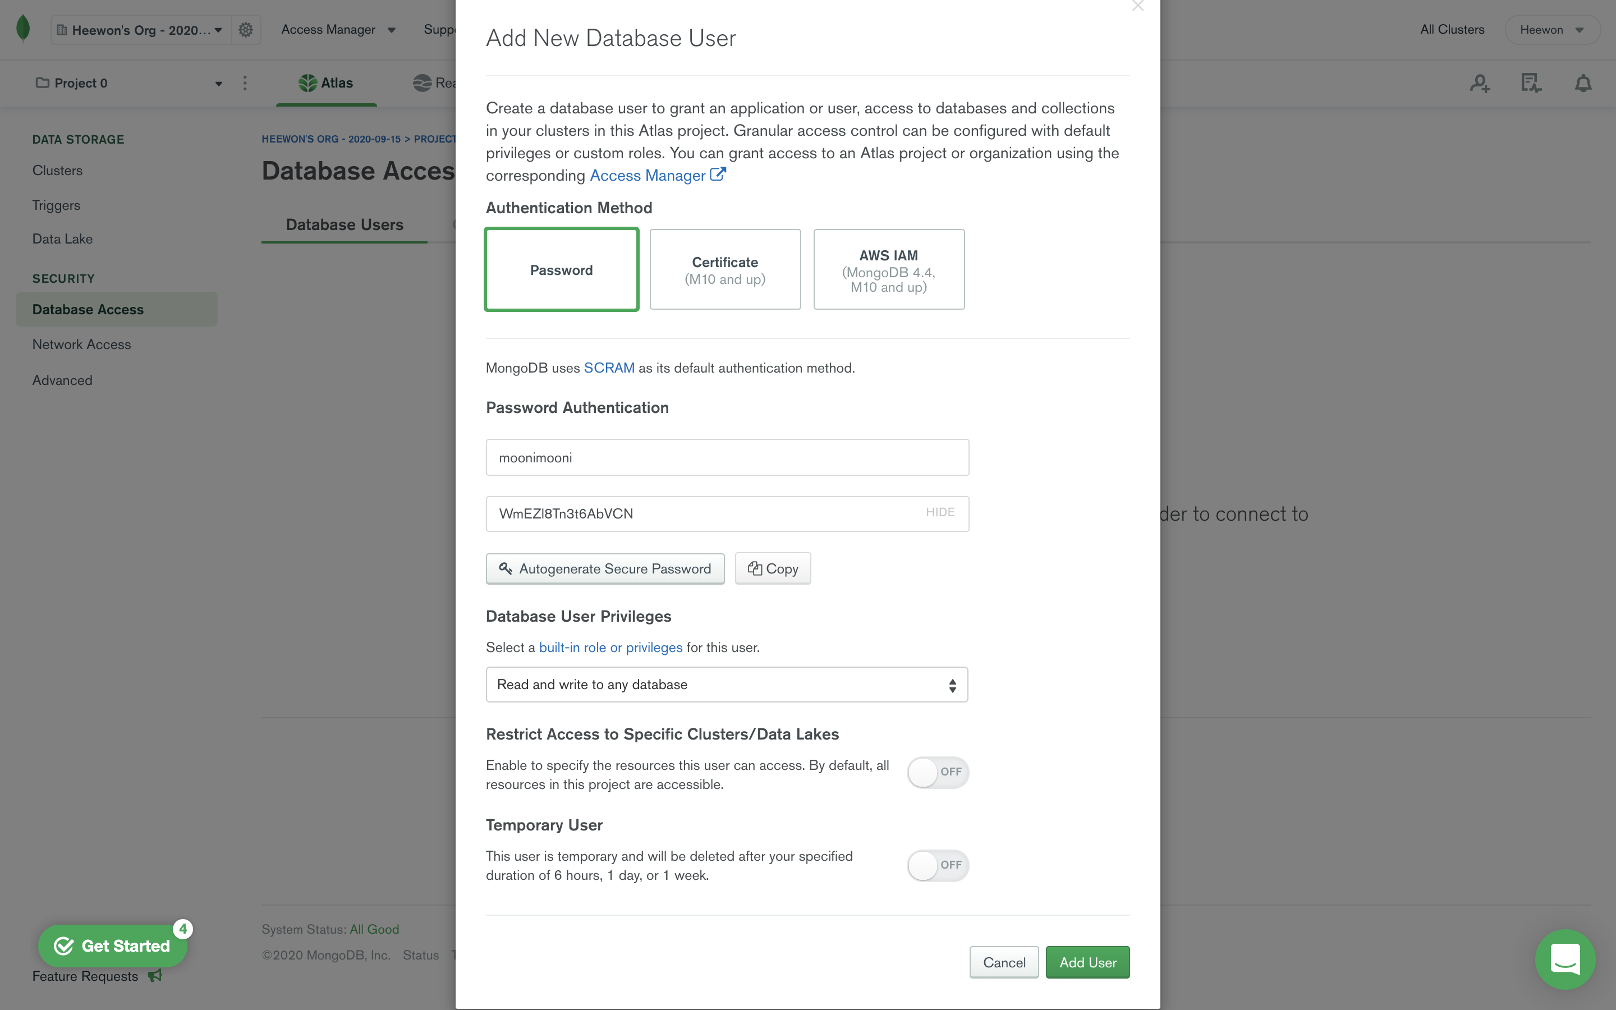
Task: Click the MongoDB leaf logo
Action: [24, 29]
